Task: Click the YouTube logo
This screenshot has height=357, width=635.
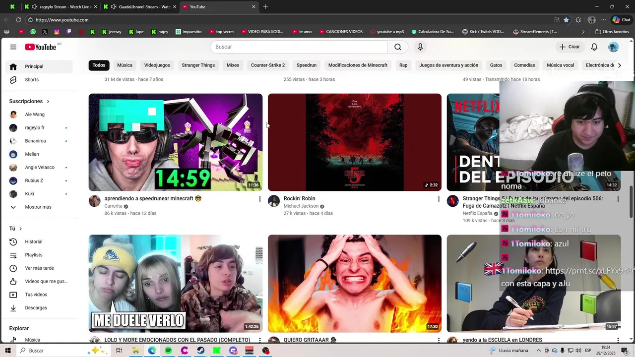Action: click(41, 47)
